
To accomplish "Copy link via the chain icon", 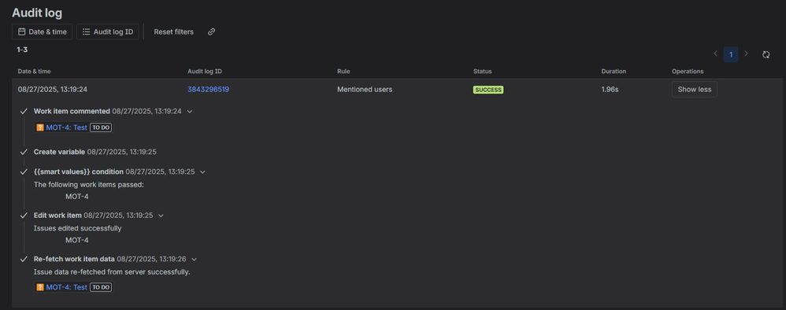I will 212,31.
